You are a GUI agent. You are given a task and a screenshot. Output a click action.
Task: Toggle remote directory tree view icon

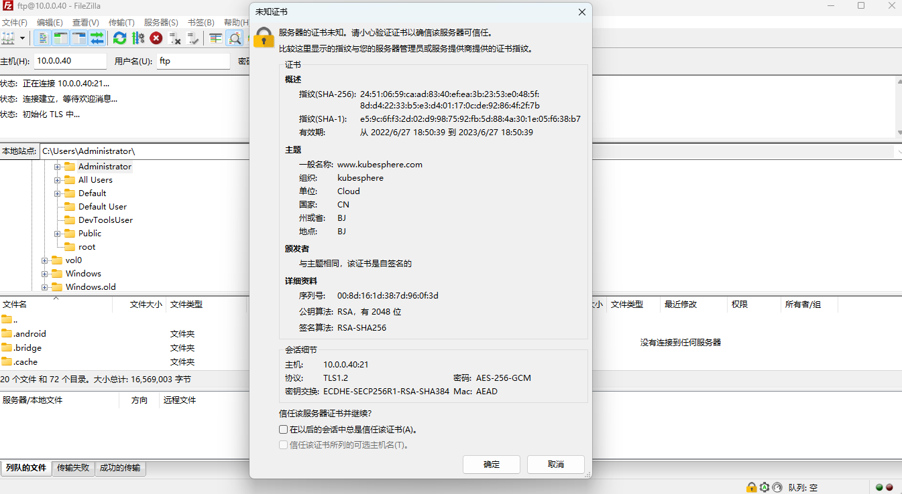click(x=79, y=38)
